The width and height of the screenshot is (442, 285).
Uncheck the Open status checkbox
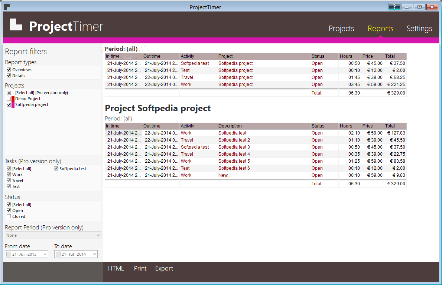pyautogui.click(x=9, y=211)
